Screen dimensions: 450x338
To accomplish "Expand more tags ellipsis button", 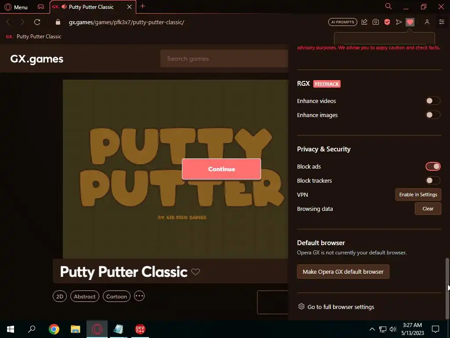I will point(139,296).
